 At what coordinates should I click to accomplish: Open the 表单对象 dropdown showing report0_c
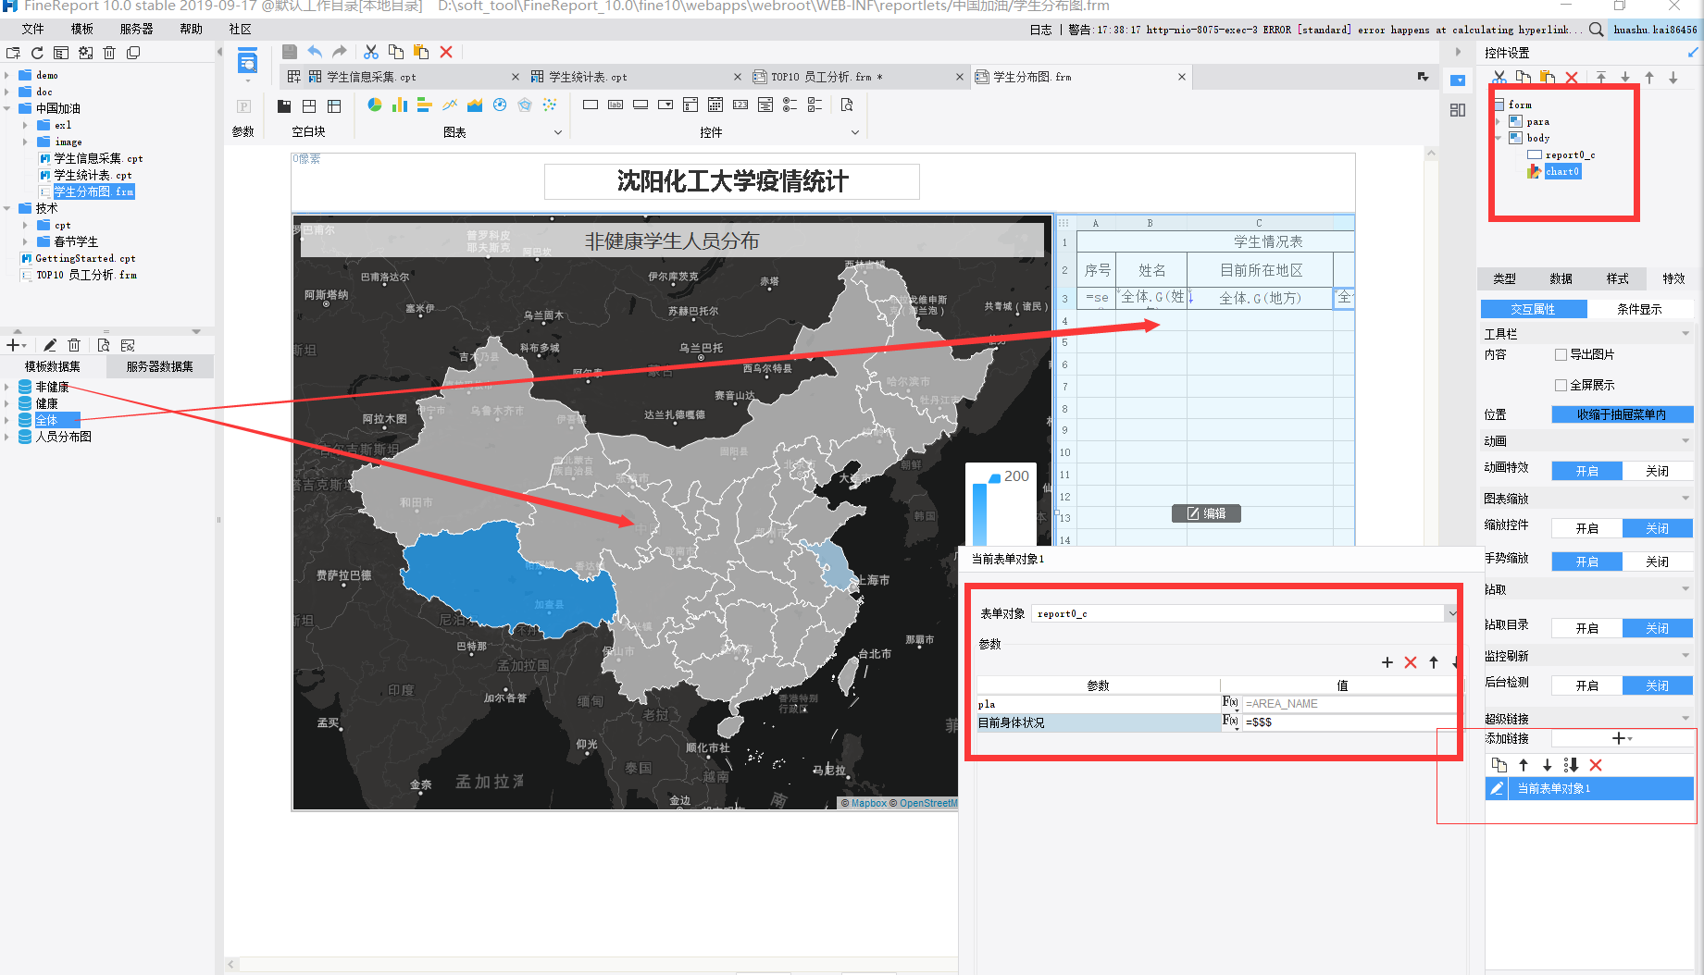(1452, 613)
